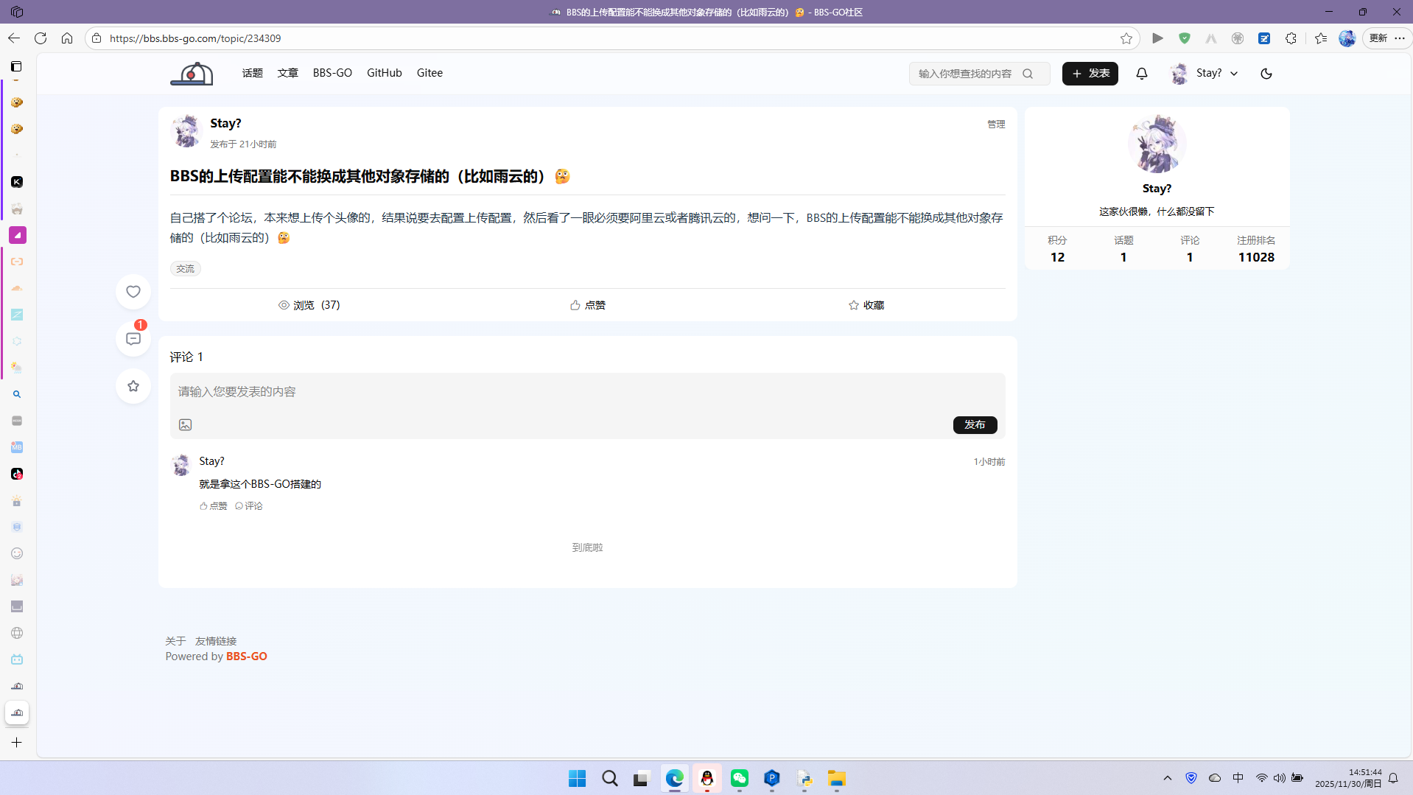Go to the GitHub navigation item
The image size is (1413, 795).
coord(384,73)
